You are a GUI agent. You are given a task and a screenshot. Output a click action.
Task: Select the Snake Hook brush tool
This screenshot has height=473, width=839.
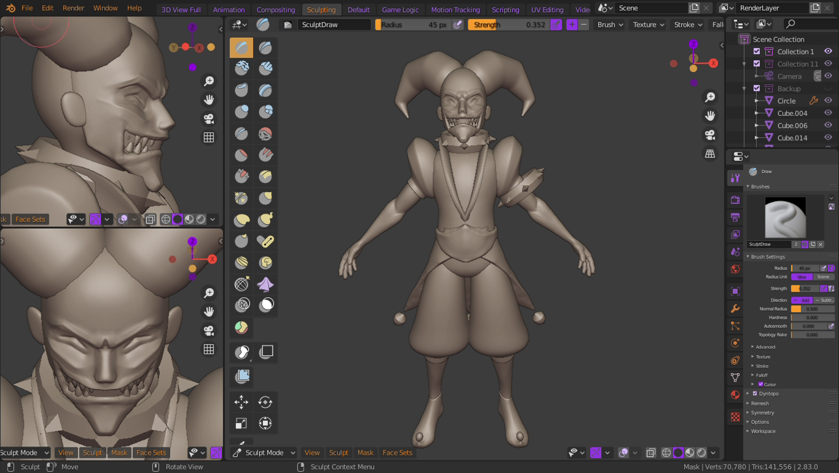coord(265,219)
